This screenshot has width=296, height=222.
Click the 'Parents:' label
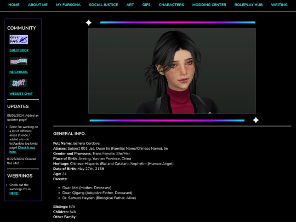click(60, 179)
